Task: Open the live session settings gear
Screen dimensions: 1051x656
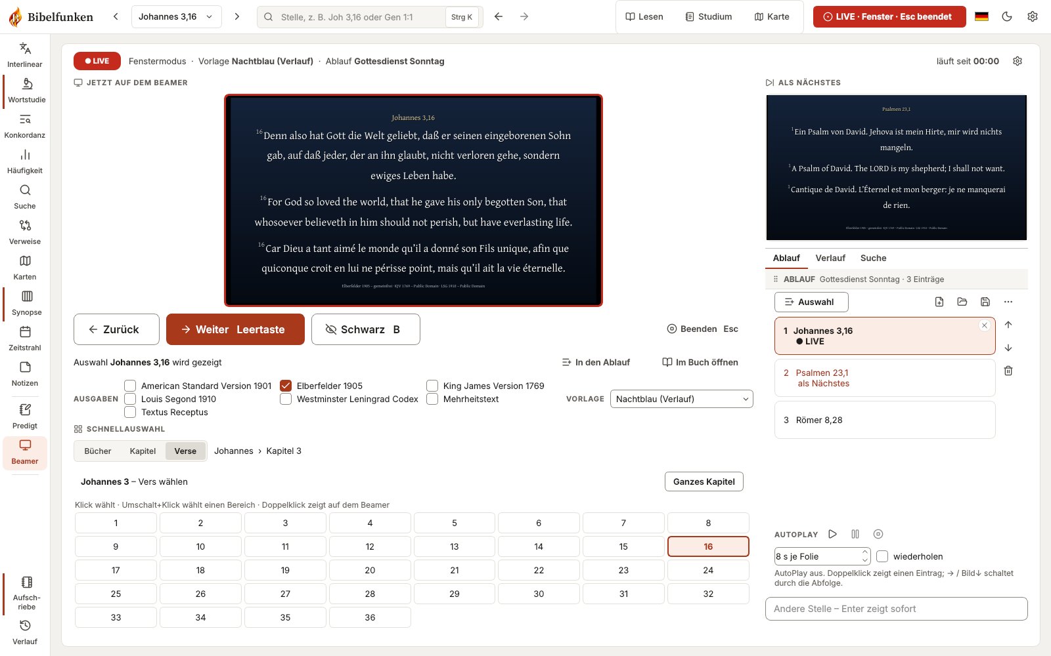Action: tap(1017, 61)
